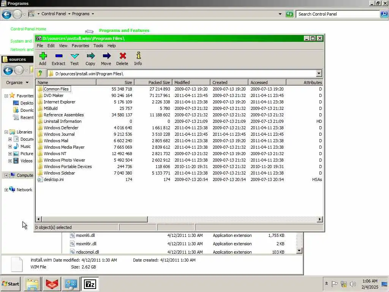
Task: Click the horizontal scrollbar thumb in 7-Zip
Action: tap(94, 219)
